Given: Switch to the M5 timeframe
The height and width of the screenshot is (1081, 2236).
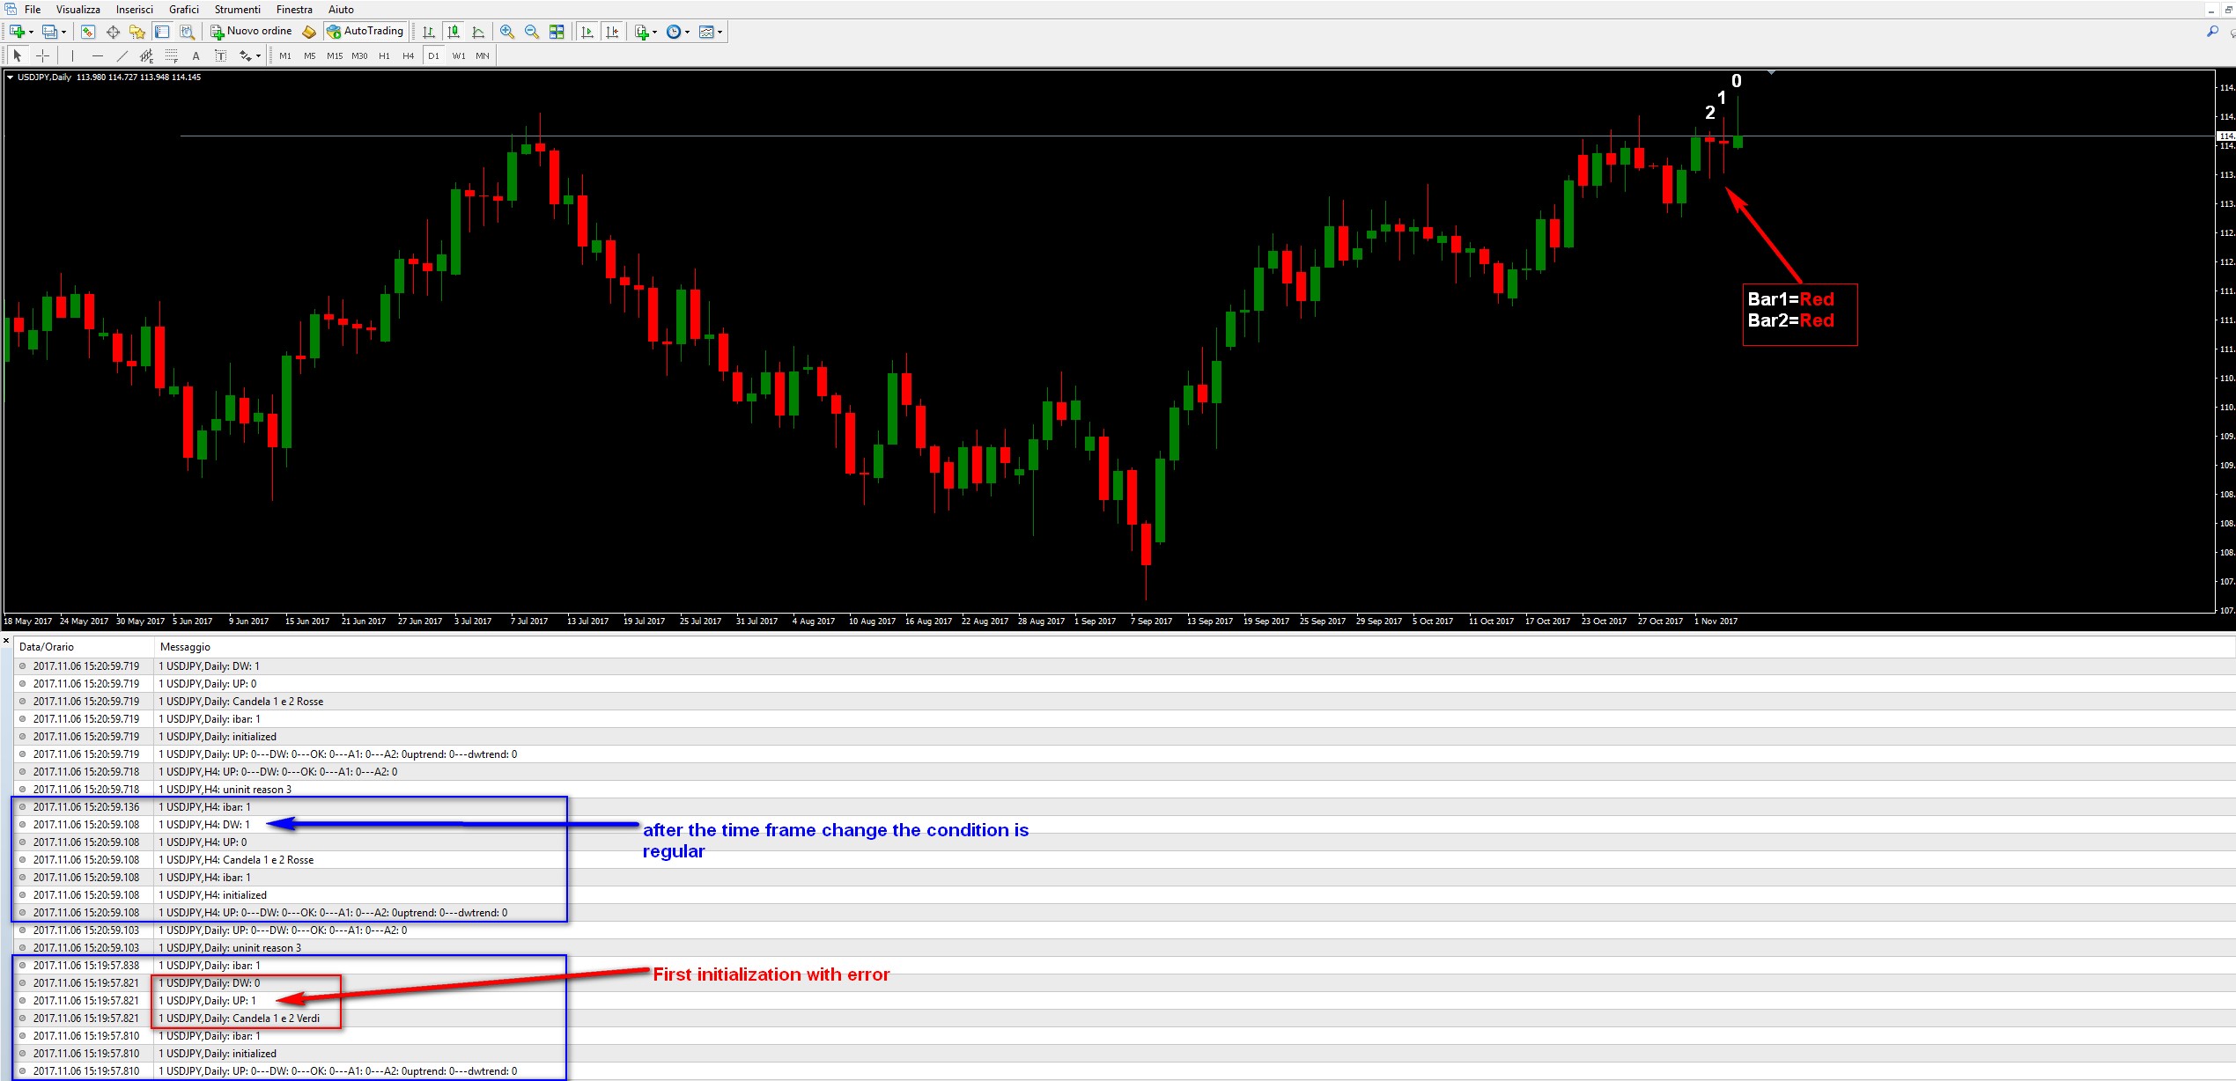Looking at the screenshot, I should coord(310,55).
